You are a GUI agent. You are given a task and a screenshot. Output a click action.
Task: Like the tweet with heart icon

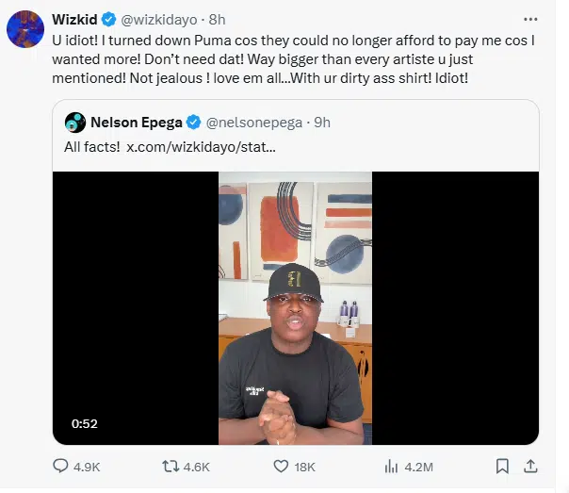280,466
